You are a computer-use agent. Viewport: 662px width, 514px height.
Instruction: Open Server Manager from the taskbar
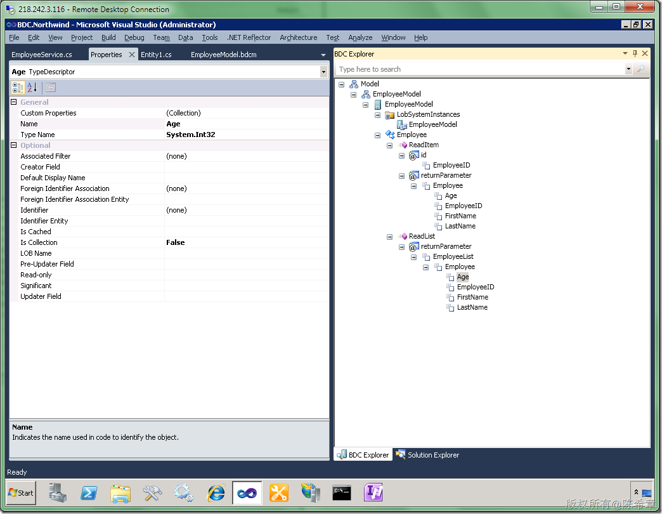[58, 493]
